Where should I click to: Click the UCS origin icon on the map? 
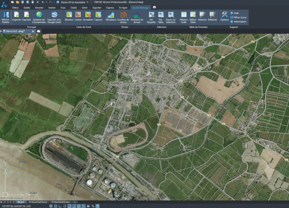[5, 194]
